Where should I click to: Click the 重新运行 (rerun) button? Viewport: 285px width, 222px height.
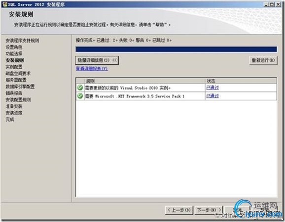[263, 60]
